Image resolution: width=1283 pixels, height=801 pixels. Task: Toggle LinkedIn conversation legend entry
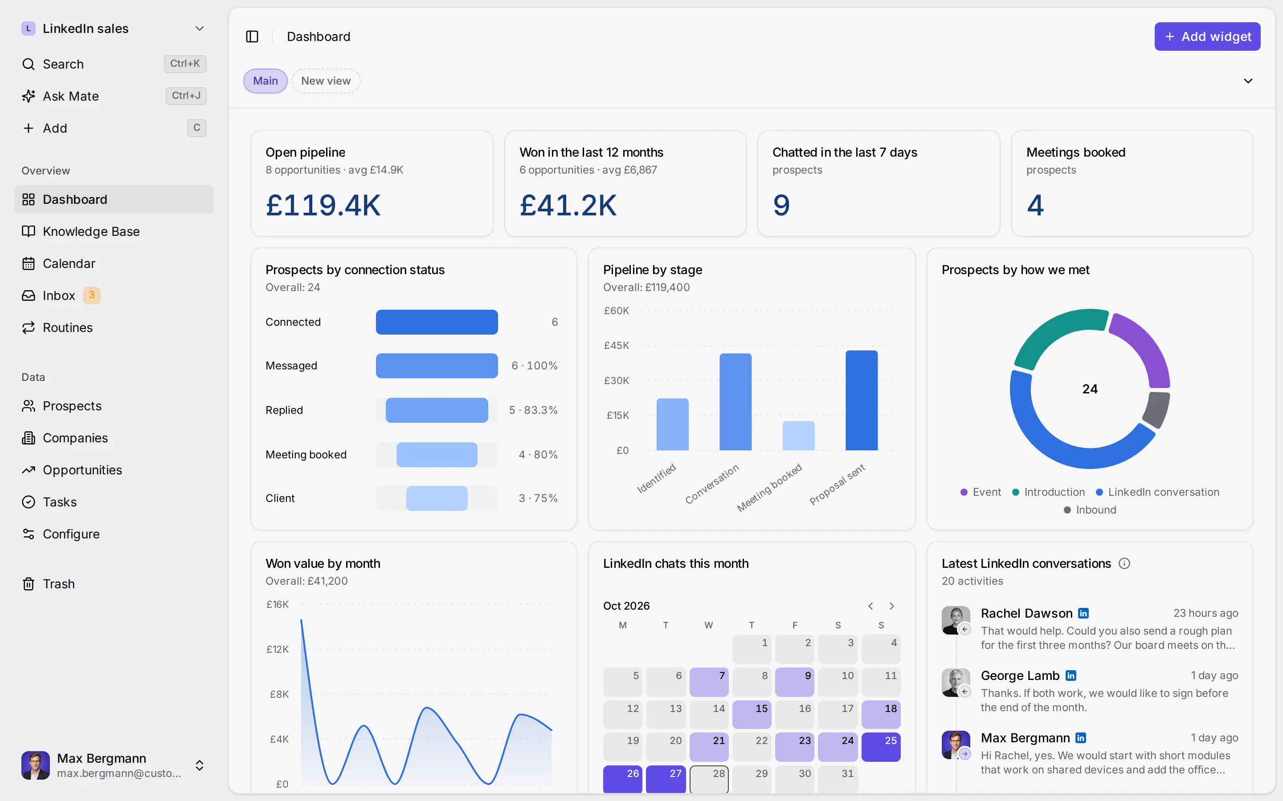(x=1157, y=492)
